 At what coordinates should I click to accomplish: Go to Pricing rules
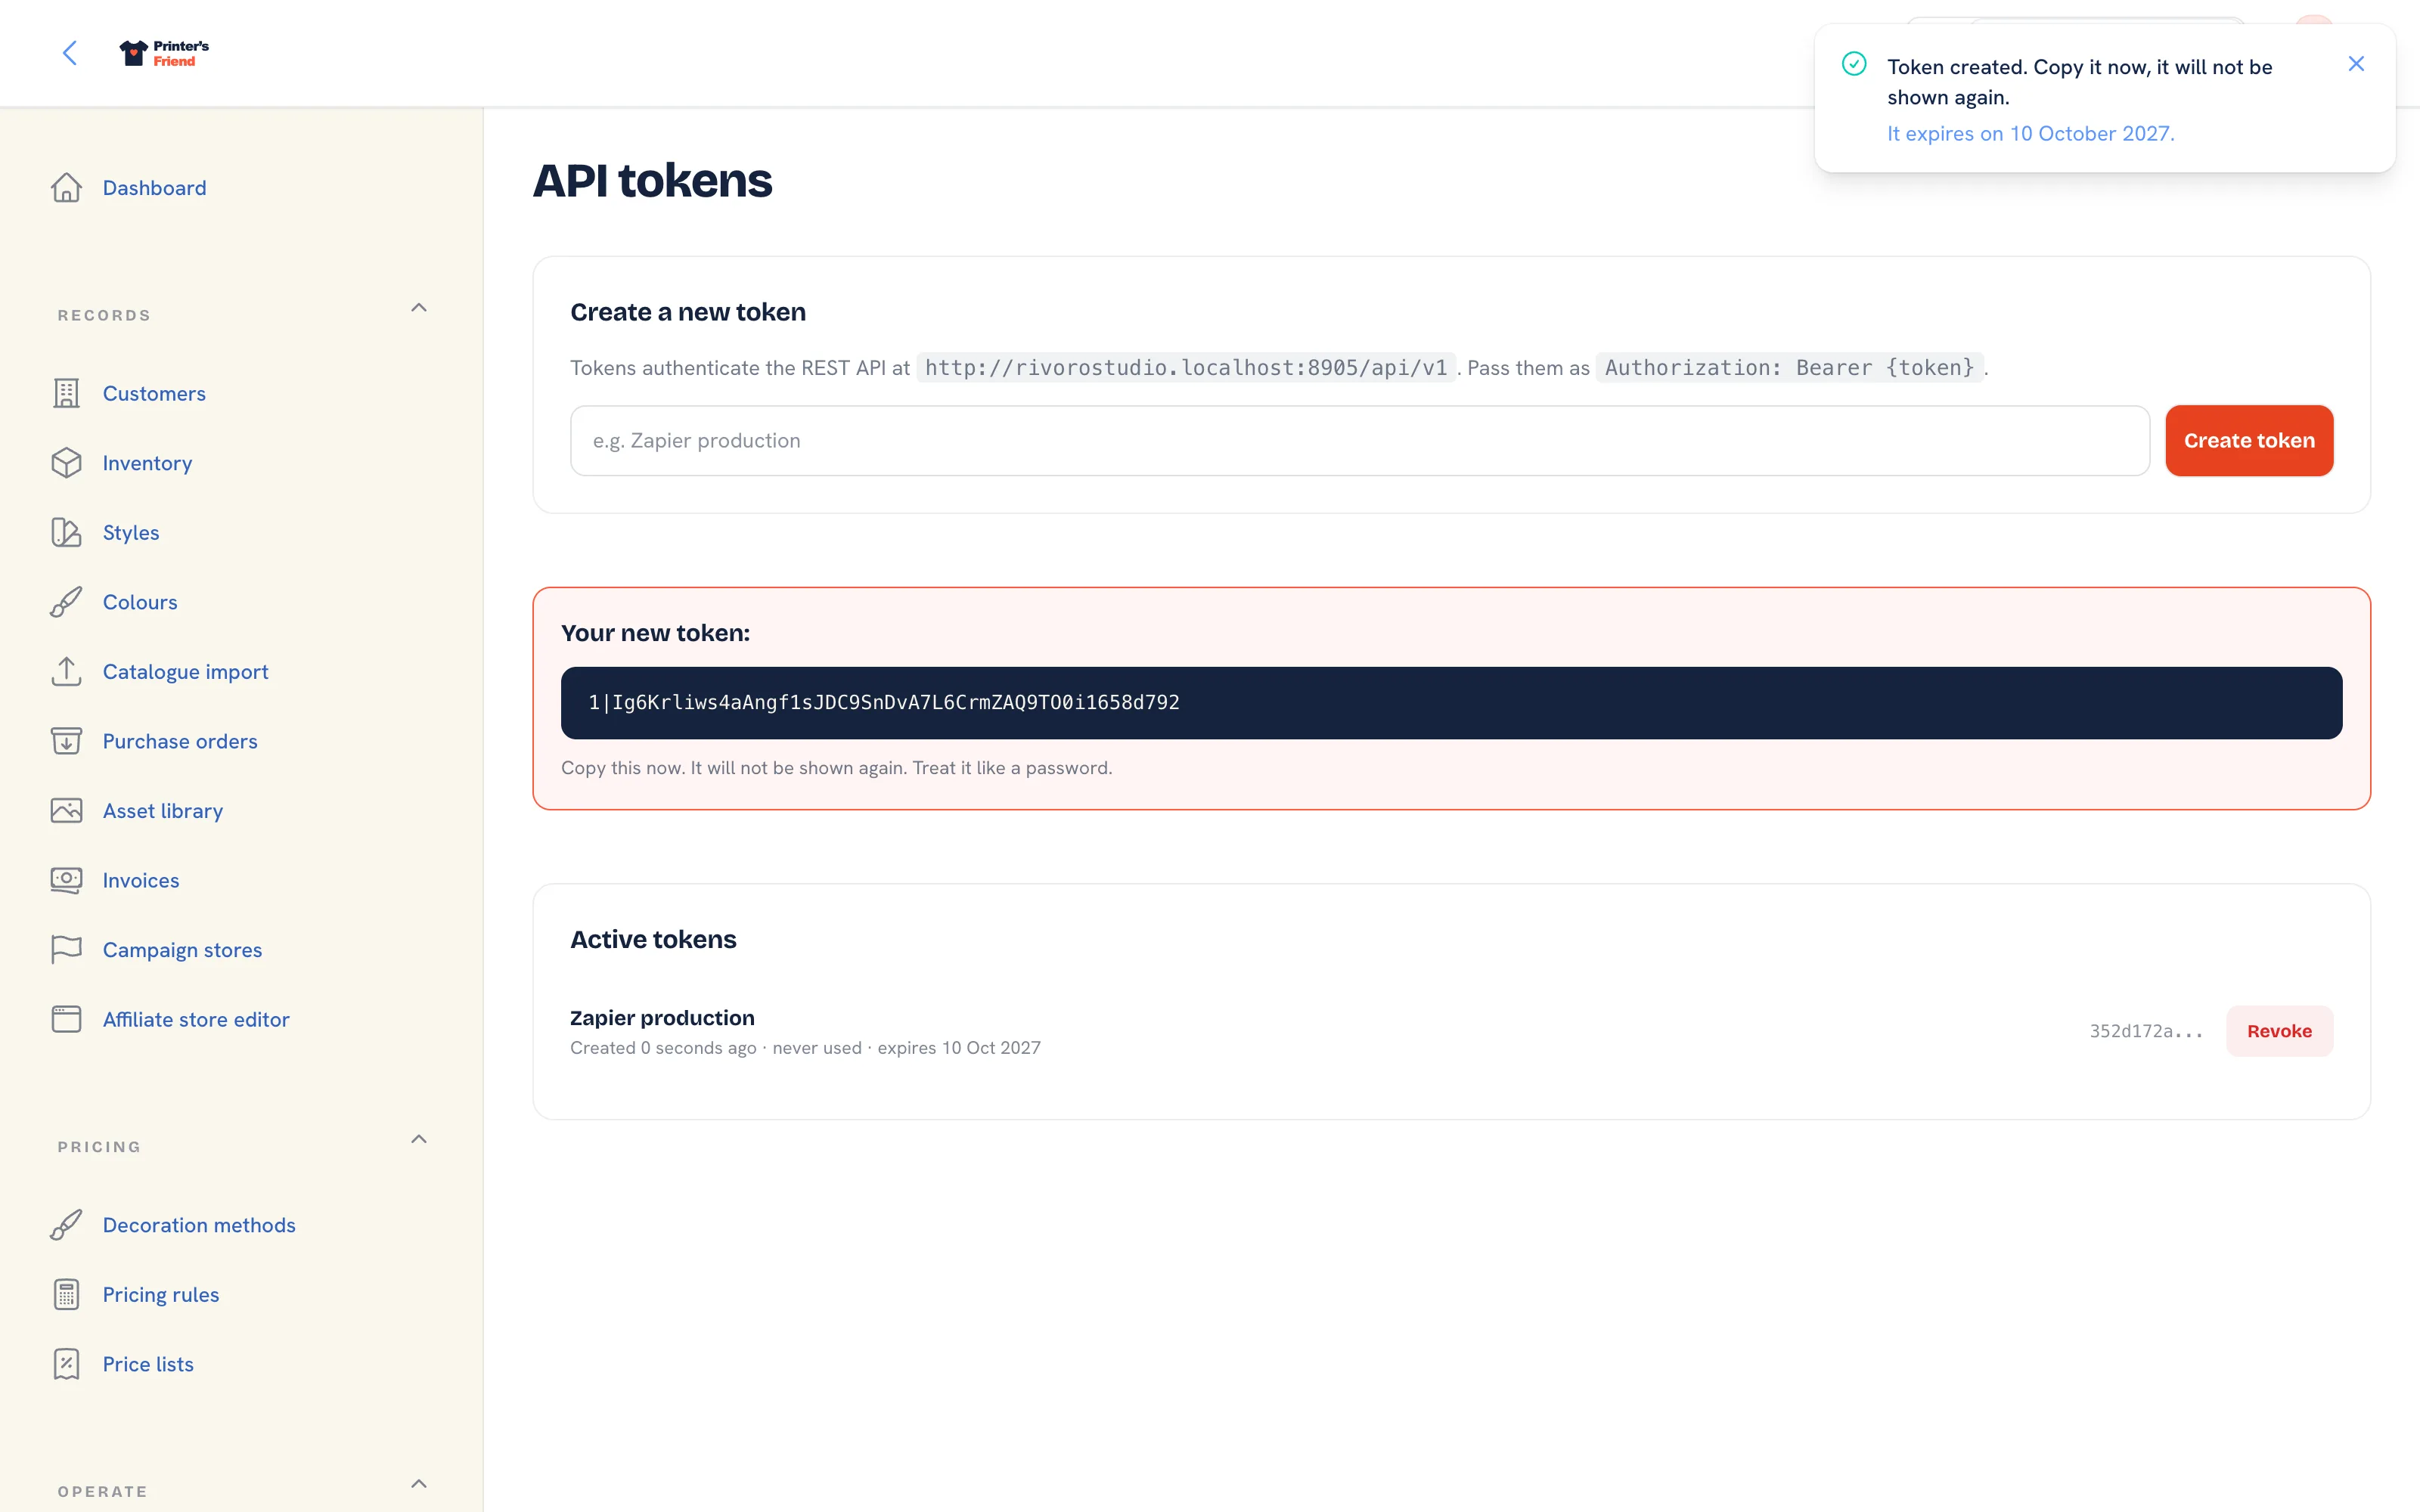click(161, 1294)
